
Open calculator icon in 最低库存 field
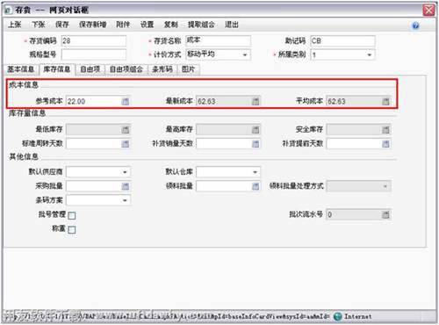(x=126, y=130)
